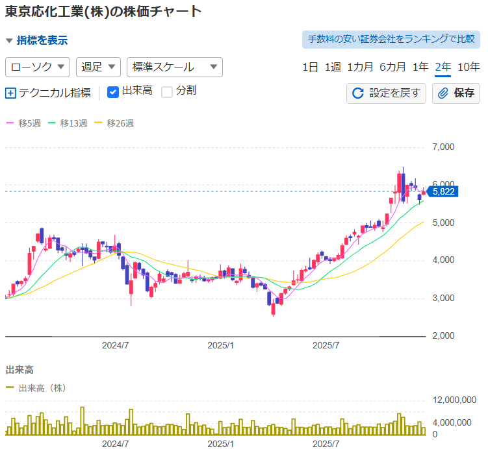This screenshot has height=449, width=488.
Task: Enable the 分割 checkbox
Action: [x=167, y=91]
